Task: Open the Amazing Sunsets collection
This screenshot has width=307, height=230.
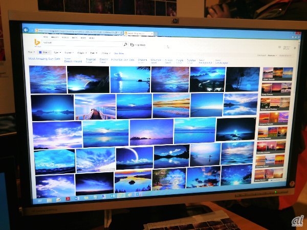Action: (x=272, y=133)
